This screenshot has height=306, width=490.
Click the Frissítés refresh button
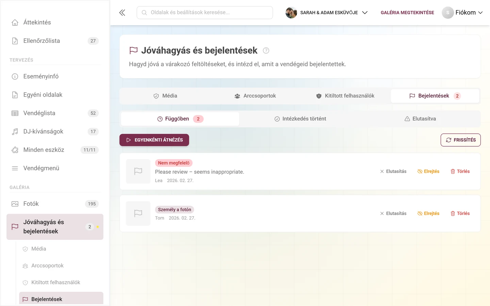point(460,140)
